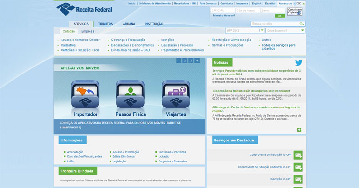Screen dimensions: 359x188
Task: Select the Empresa tab
Action: (88, 31)
